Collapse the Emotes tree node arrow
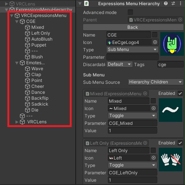185x185 pixels. pos(17,63)
